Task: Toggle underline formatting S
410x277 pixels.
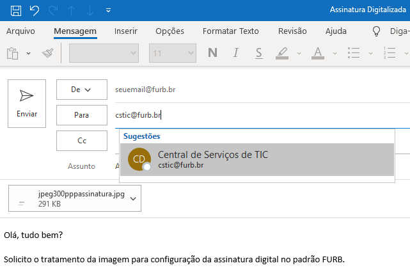Action: (259, 53)
